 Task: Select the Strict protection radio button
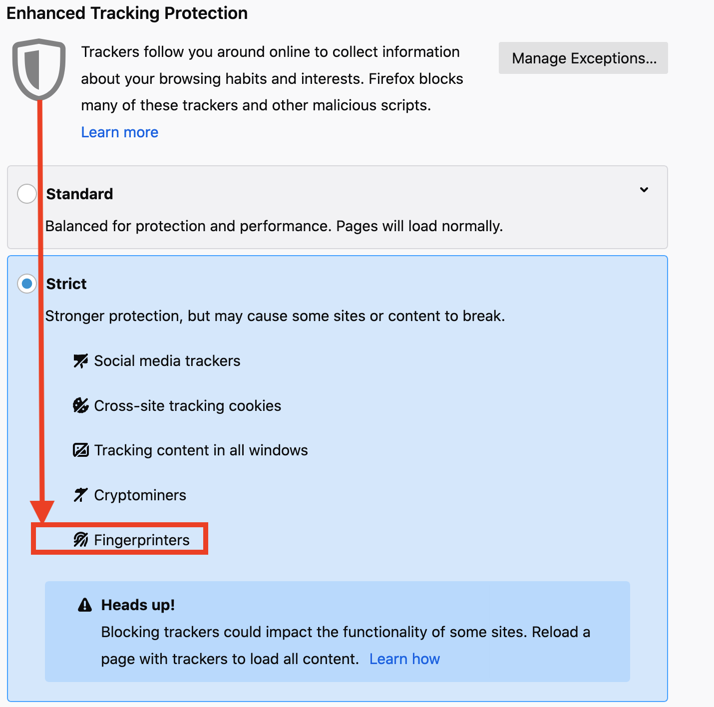[27, 284]
